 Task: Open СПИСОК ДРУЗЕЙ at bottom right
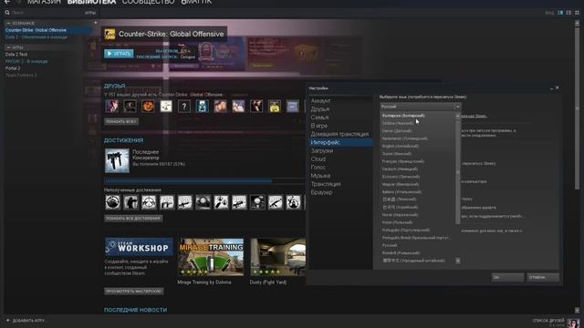(x=548, y=321)
